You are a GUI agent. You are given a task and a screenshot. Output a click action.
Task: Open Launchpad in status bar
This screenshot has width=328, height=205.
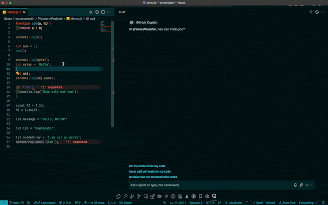[x=45, y=203]
